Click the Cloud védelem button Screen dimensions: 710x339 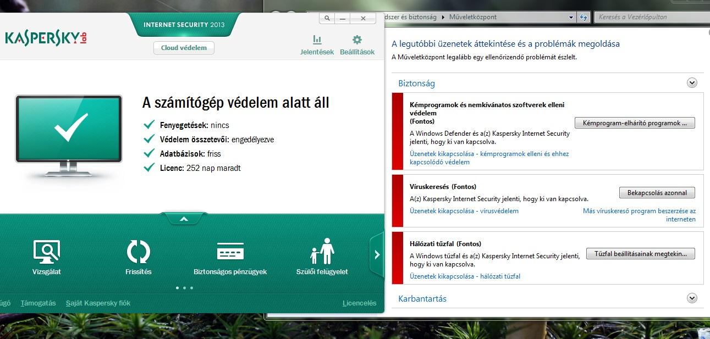click(x=184, y=48)
